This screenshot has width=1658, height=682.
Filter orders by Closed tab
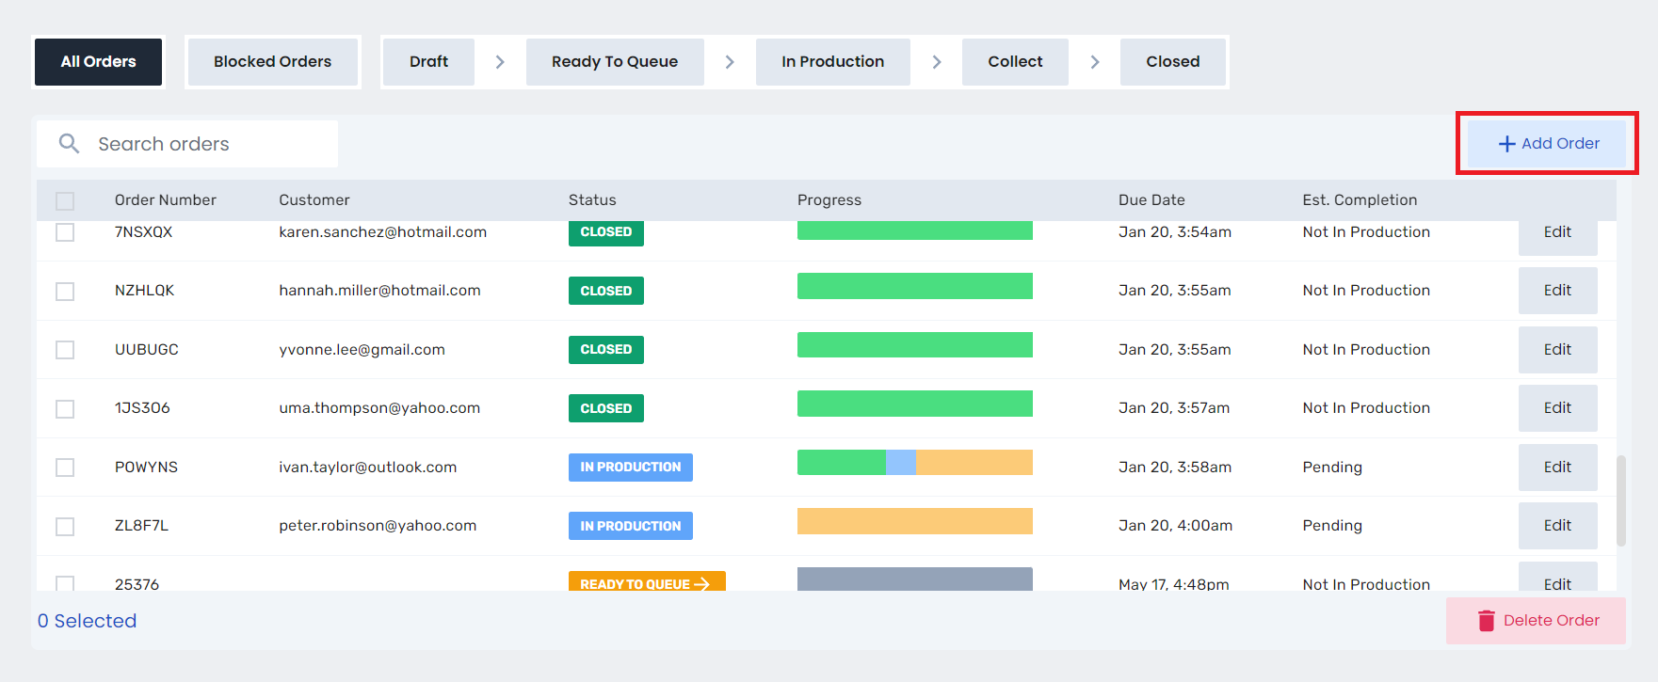click(x=1172, y=62)
